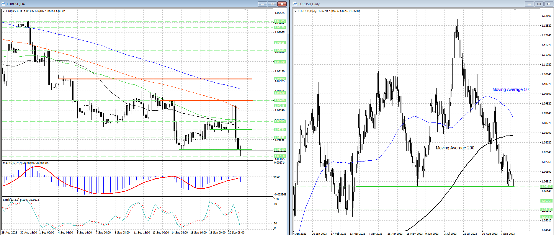
Task: Click the H4 chart shift marker triangle
Action: 245,10
